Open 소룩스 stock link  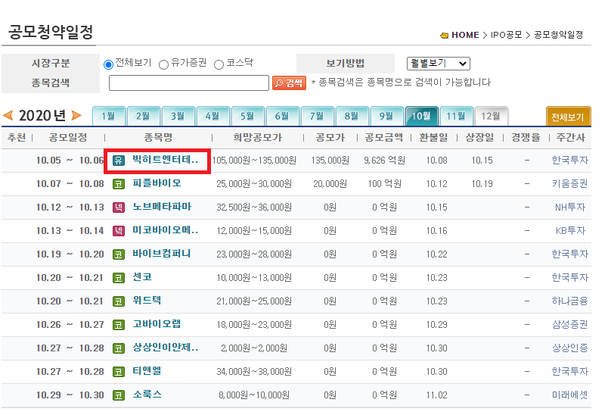click(147, 395)
